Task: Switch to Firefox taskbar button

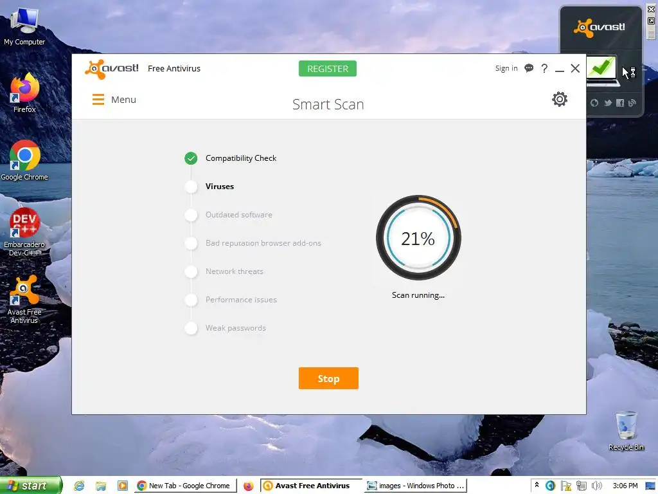Action: click(249, 486)
